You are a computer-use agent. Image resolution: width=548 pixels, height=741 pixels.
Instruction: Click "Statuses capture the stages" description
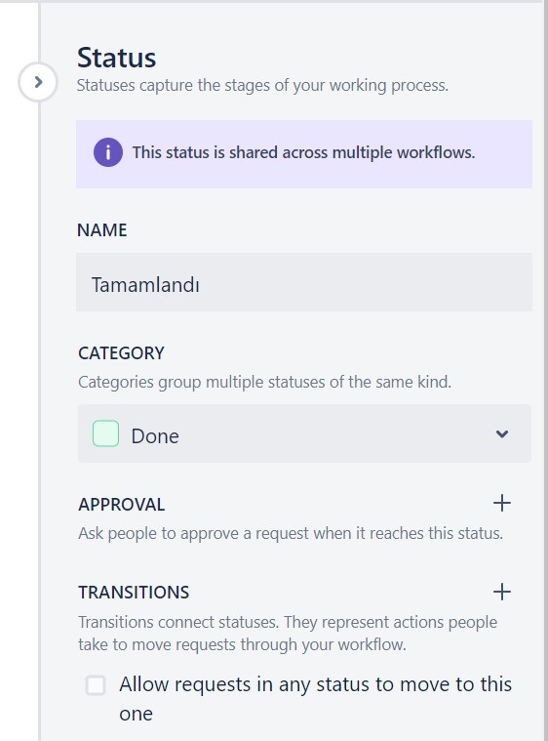(262, 86)
